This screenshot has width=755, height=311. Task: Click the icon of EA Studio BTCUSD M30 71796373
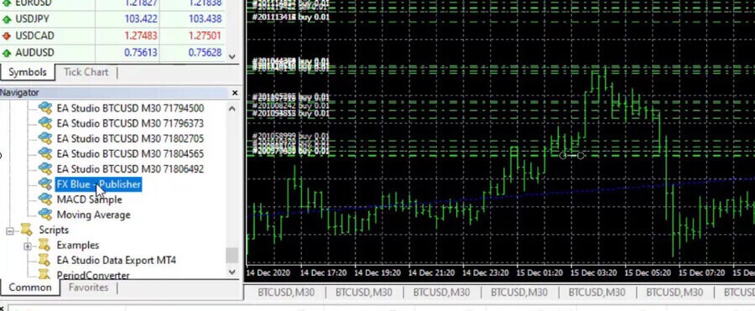point(44,123)
